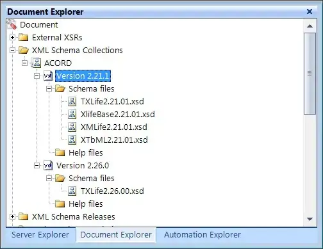The image size is (323, 249).
Task: Switch to the Automation Explorer tab
Action: coord(203,235)
